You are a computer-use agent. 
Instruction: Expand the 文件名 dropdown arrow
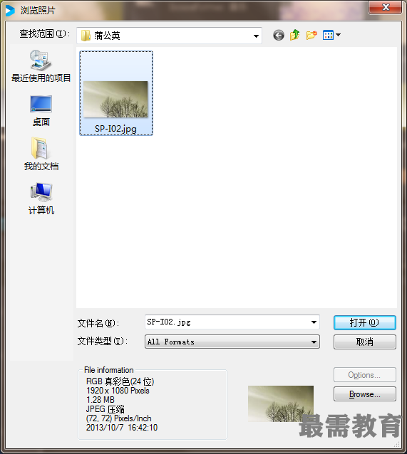point(314,322)
